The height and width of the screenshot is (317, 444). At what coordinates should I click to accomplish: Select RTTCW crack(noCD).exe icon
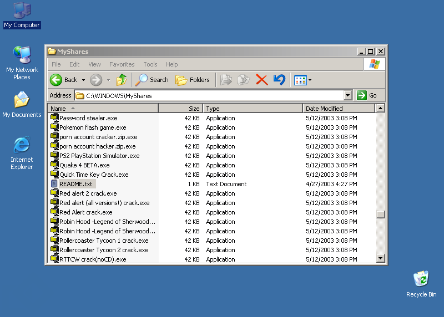(54, 259)
